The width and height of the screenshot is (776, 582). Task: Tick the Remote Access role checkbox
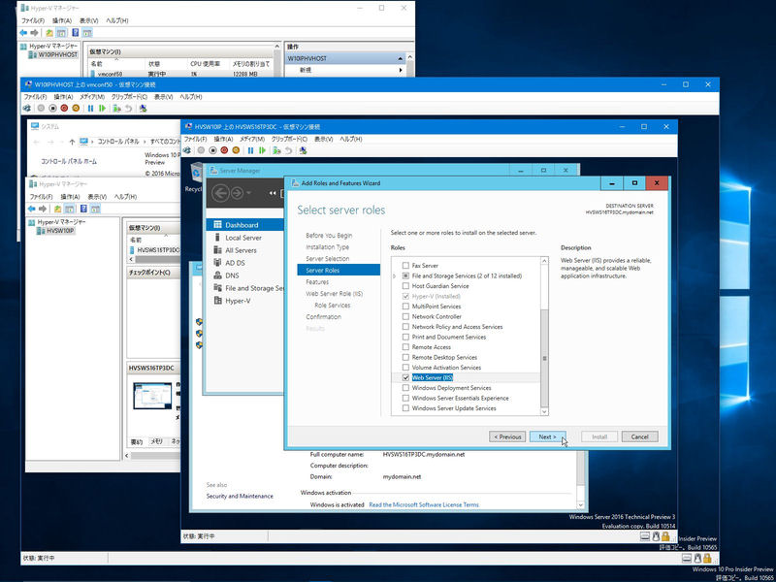(405, 347)
